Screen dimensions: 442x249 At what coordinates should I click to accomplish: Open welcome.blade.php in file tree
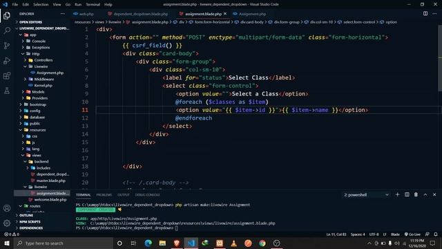(42, 200)
